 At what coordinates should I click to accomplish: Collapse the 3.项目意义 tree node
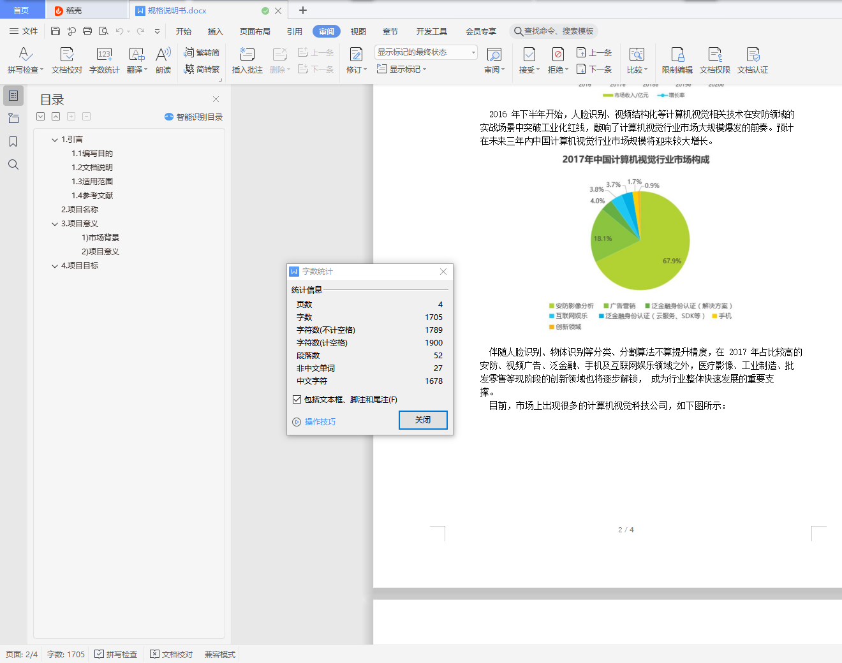click(55, 224)
